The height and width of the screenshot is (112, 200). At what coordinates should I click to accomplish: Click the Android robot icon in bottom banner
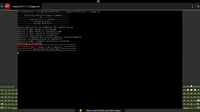coord(81,110)
